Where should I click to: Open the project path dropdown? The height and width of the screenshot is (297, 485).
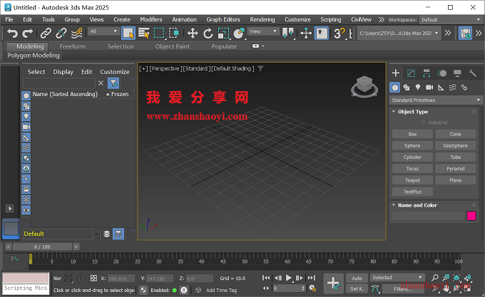click(x=399, y=33)
